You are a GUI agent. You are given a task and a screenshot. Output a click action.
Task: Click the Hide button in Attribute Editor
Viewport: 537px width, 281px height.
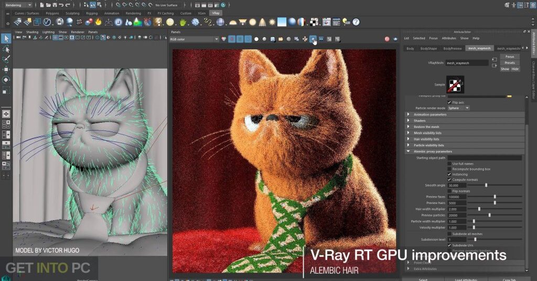coord(515,69)
